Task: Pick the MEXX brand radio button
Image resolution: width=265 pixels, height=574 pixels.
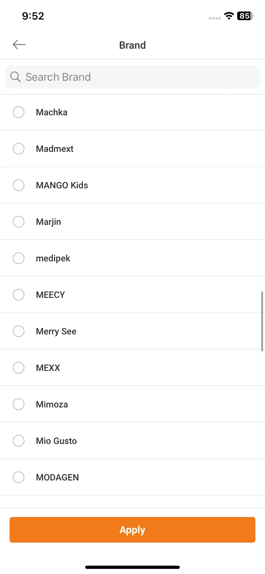Action: 19,368
